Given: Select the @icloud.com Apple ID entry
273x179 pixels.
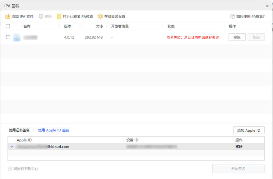Looking at the screenshot, I should point(136,147).
